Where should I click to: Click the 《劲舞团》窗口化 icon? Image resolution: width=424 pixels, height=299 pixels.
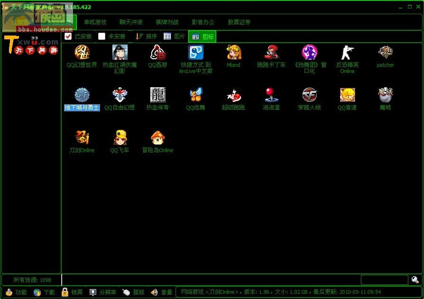pyautogui.click(x=310, y=53)
